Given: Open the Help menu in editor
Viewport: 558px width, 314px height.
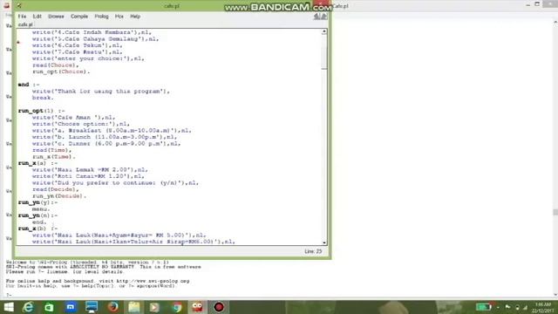Looking at the screenshot, I should pos(135,17).
